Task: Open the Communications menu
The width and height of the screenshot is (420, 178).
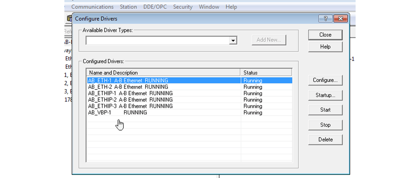Action: click(x=92, y=7)
